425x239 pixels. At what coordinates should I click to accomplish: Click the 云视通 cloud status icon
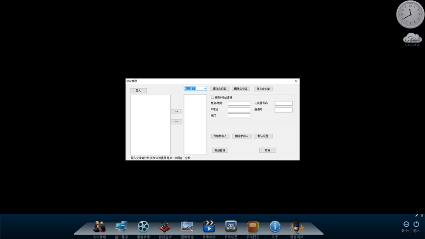pyautogui.click(x=412, y=38)
